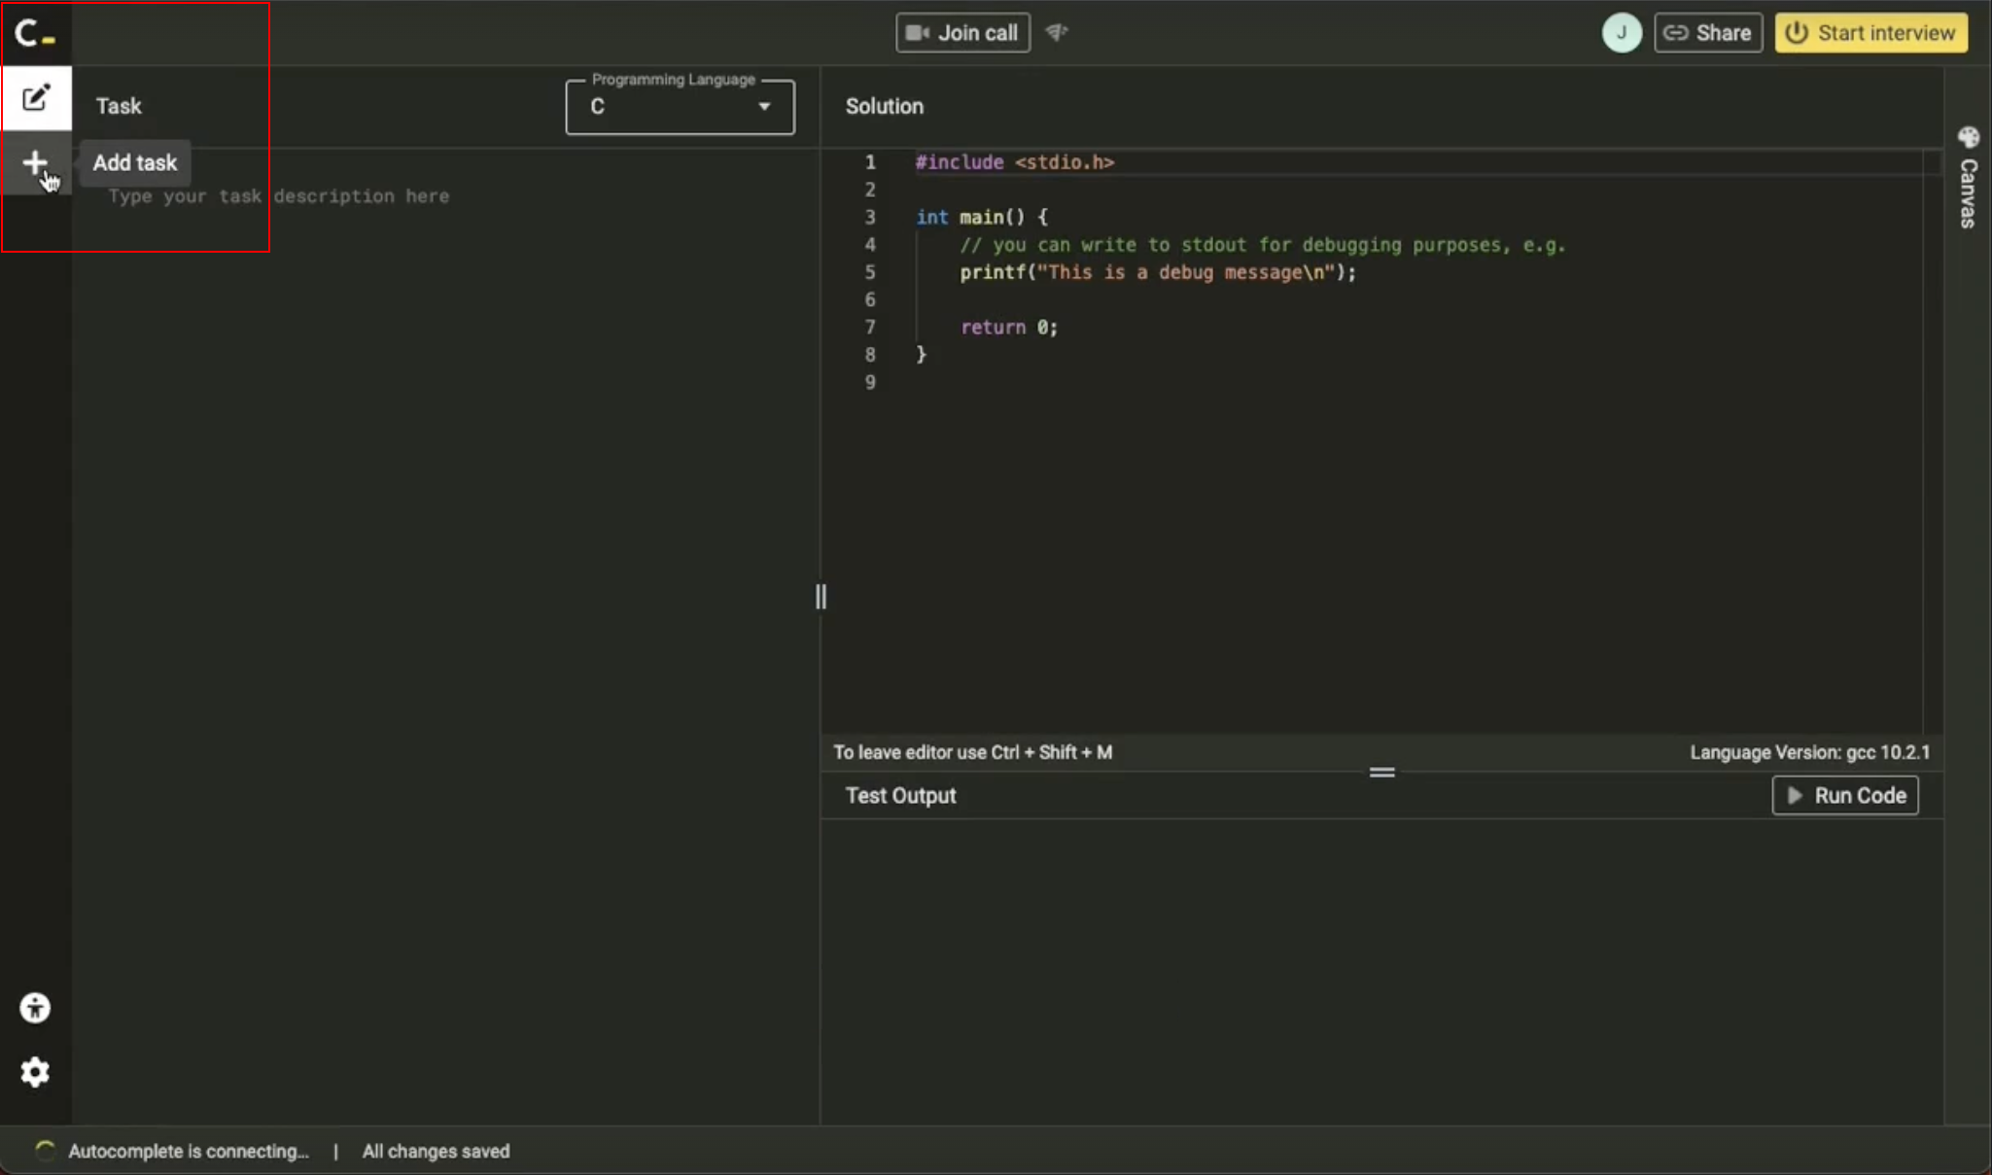Add a new task with the plus icon
Image resolution: width=1992 pixels, height=1175 pixels.
coord(35,162)
